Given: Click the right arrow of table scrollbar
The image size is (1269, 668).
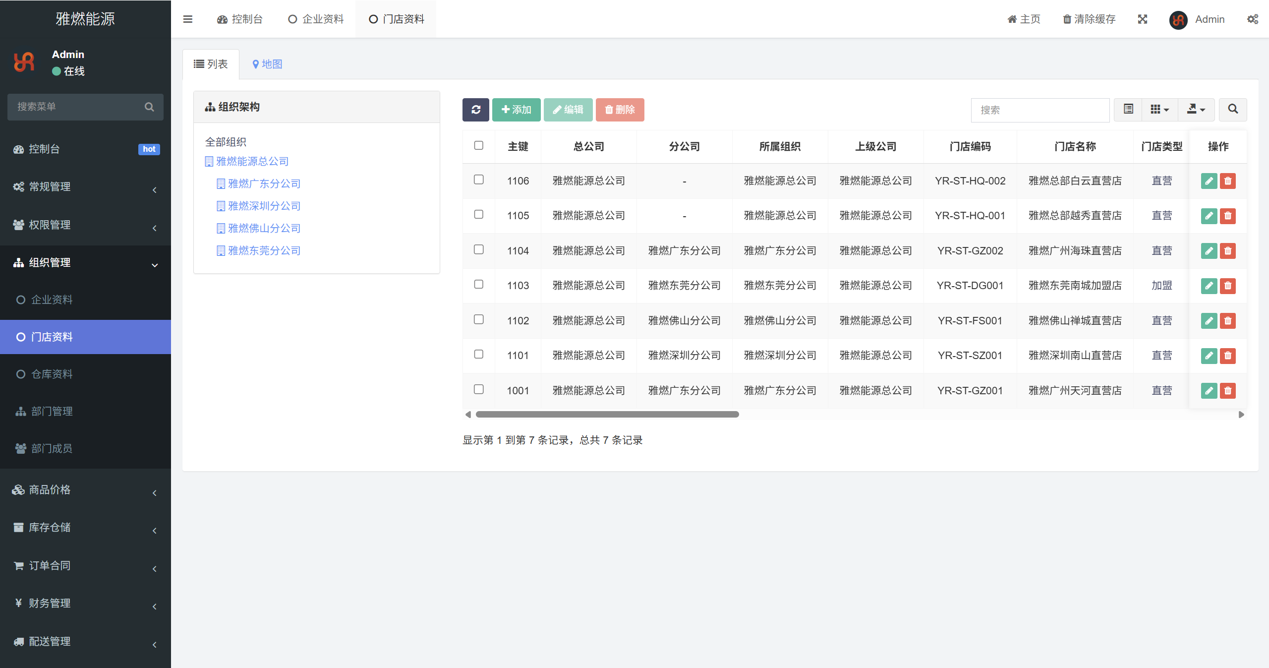Looking at the screenshot, I should pos(1241,415).
